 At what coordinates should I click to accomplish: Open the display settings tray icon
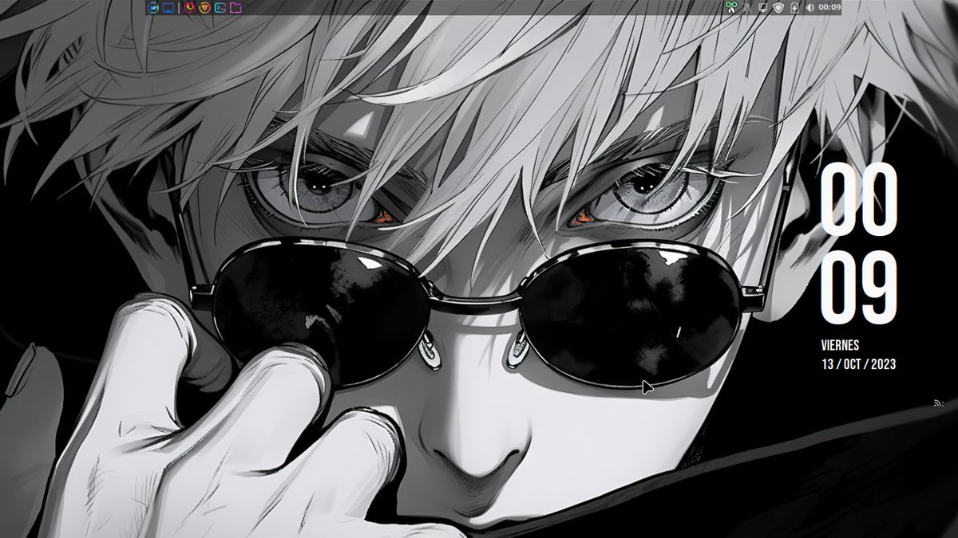pyautogui.click(x=762, y=7)
